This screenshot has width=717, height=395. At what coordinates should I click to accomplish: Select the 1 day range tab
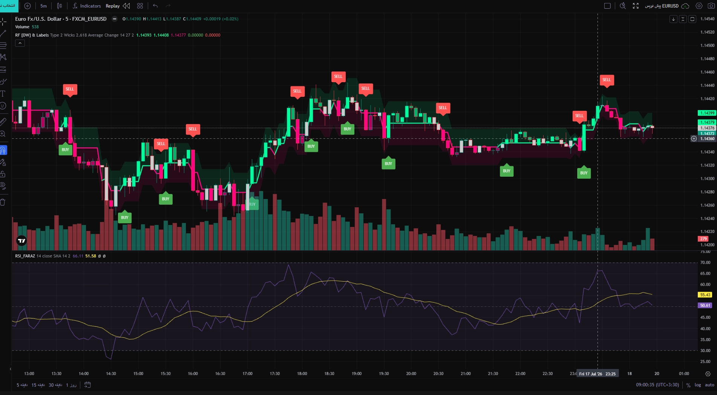71,385
